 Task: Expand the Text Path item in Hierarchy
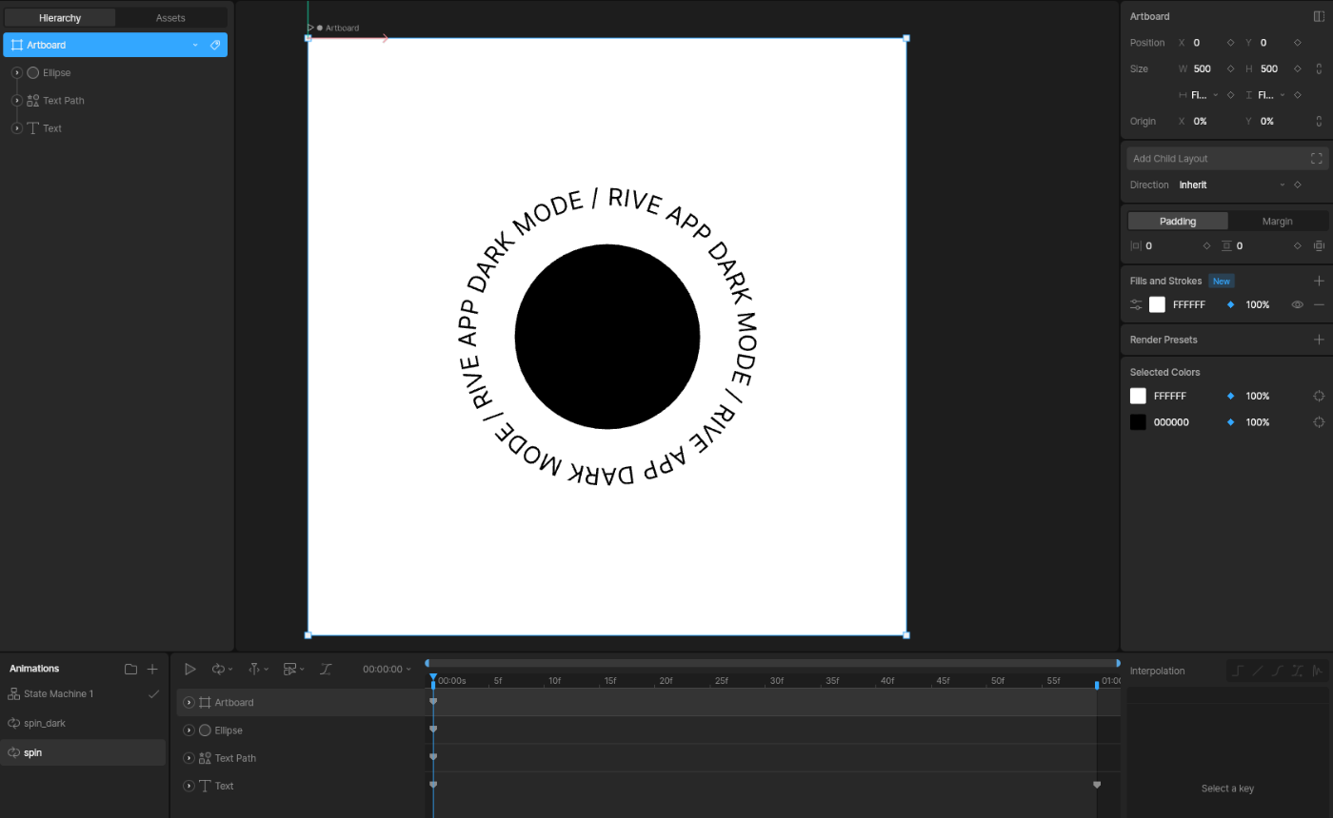point(17,100)
